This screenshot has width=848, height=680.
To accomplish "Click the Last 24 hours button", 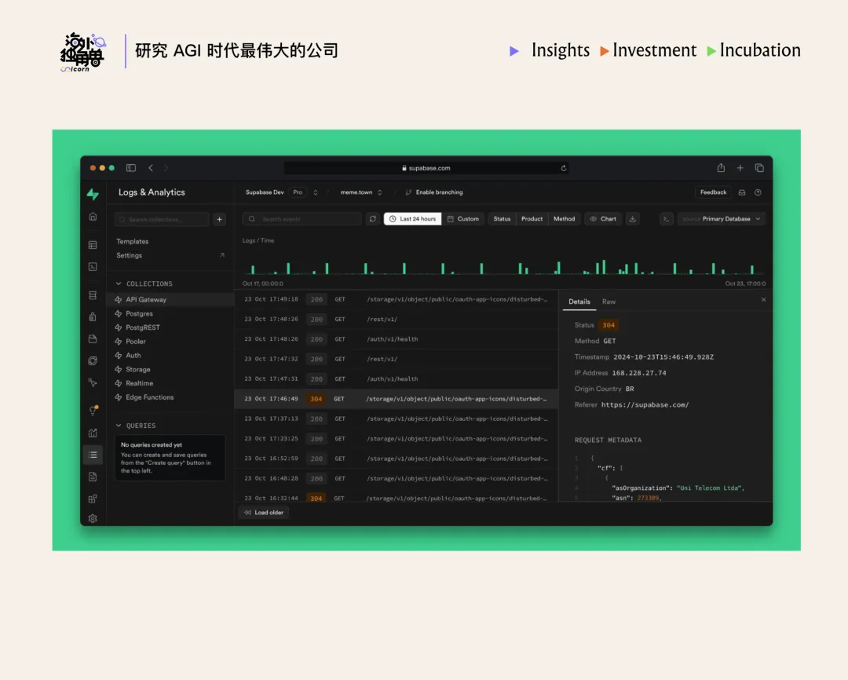I will 413,219.
